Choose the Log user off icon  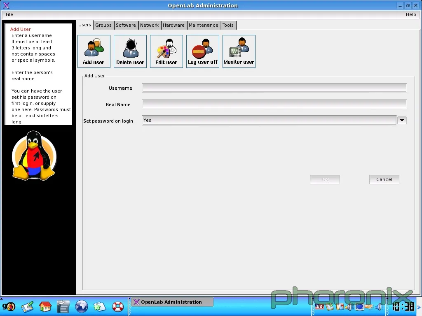click(203, 51)
